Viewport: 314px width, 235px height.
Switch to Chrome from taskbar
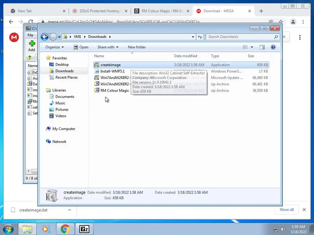pyautogui.click(x=65, y=229)
